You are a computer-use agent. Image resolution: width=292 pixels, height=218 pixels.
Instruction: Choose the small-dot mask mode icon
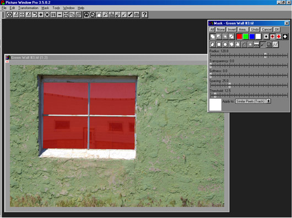coord(225,37)
